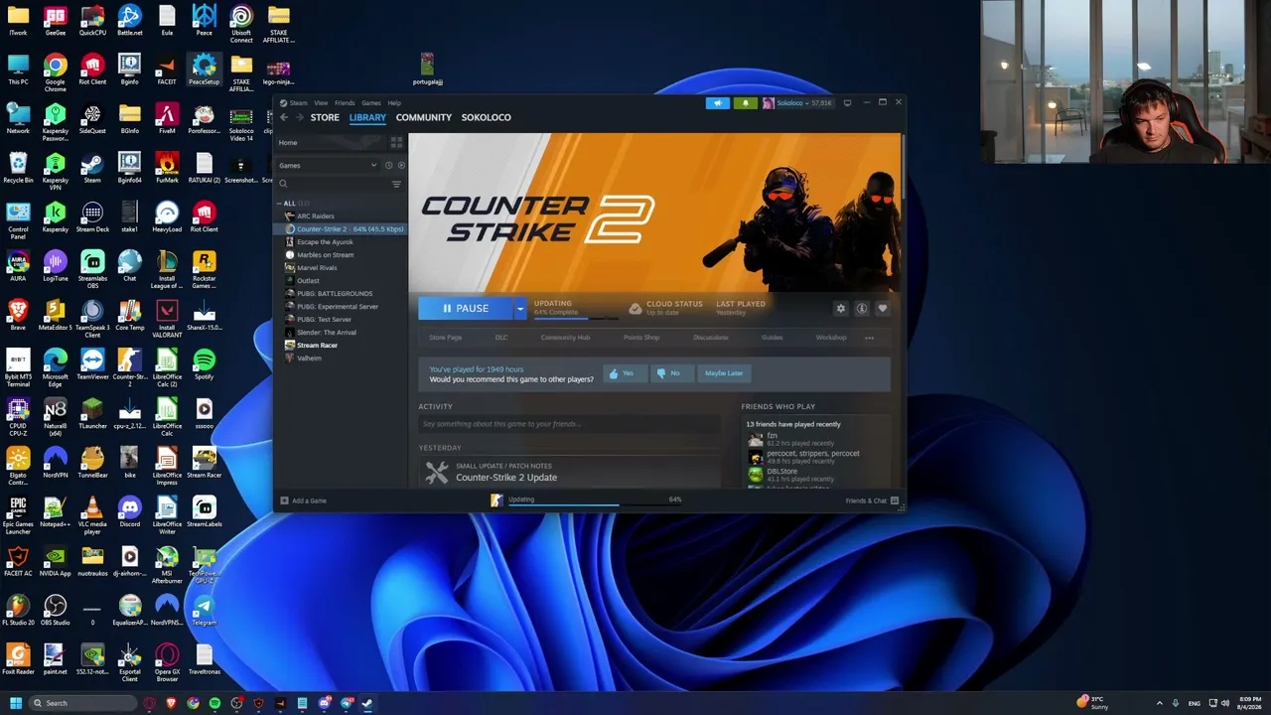Open the Friends menu
Viewport: 1271px width, 715px height.
(x=345, y=102)
